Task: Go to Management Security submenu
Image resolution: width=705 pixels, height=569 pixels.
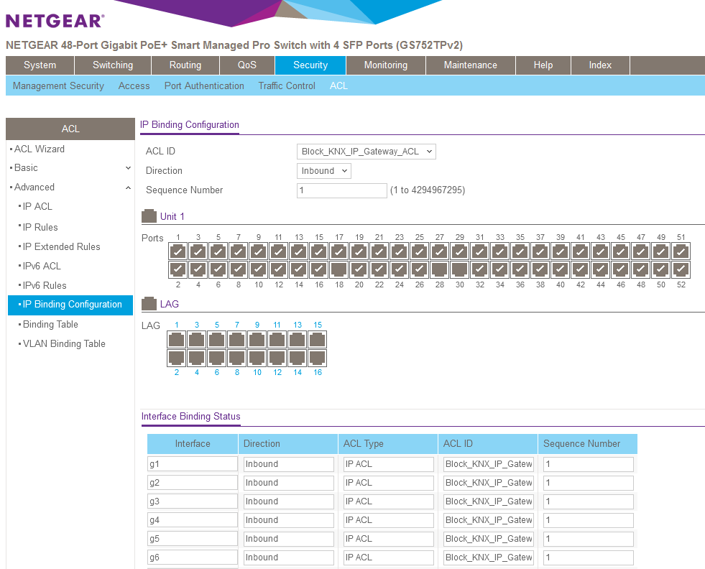Action: (x=58, y=85)
